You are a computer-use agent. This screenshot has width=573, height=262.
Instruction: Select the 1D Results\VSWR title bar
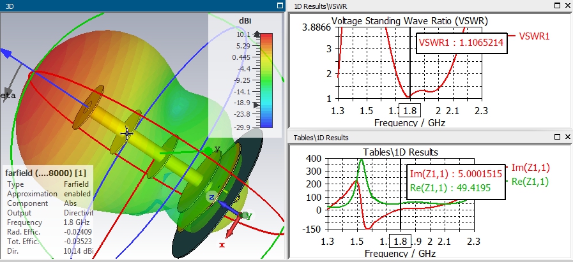(431, 6)
